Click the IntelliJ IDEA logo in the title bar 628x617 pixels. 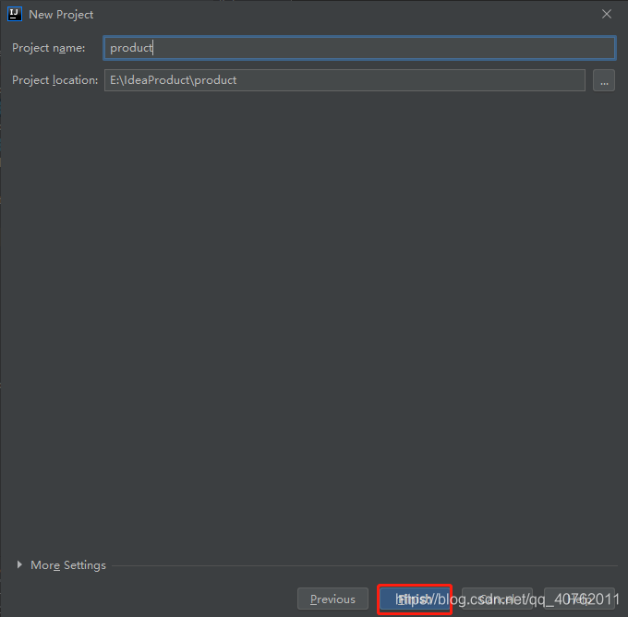(15, 14)
